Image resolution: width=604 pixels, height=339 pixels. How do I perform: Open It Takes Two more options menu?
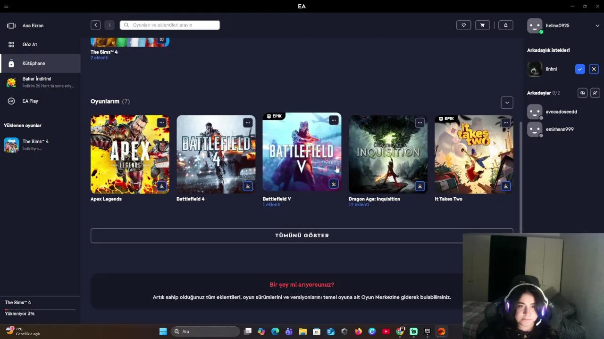pos(505,122)
